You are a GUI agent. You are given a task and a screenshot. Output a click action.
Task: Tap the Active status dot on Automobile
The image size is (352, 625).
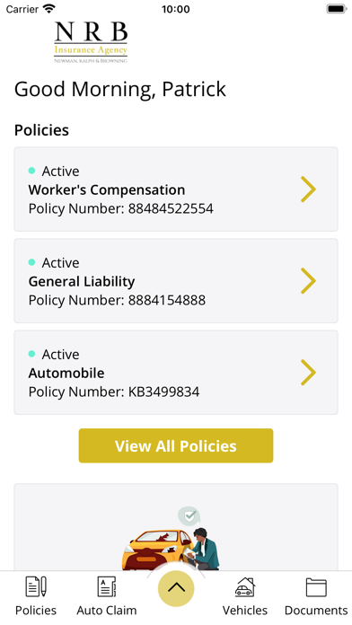click(32, 354)
